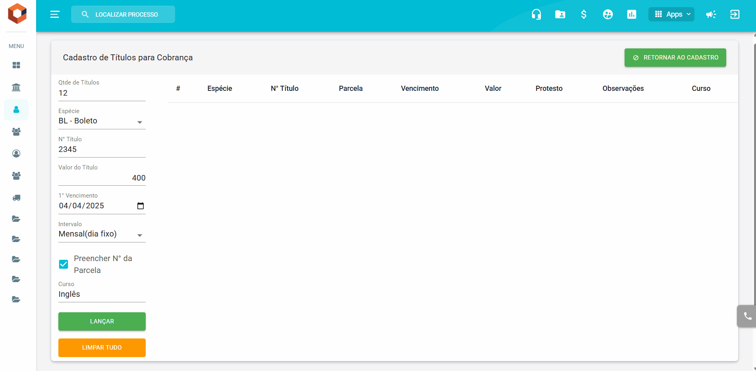Screen dimensions: 756x371
Task: Expand the Intervalo Mensal(dia fixo) dropdown
Action: click(x=102, y=234)
